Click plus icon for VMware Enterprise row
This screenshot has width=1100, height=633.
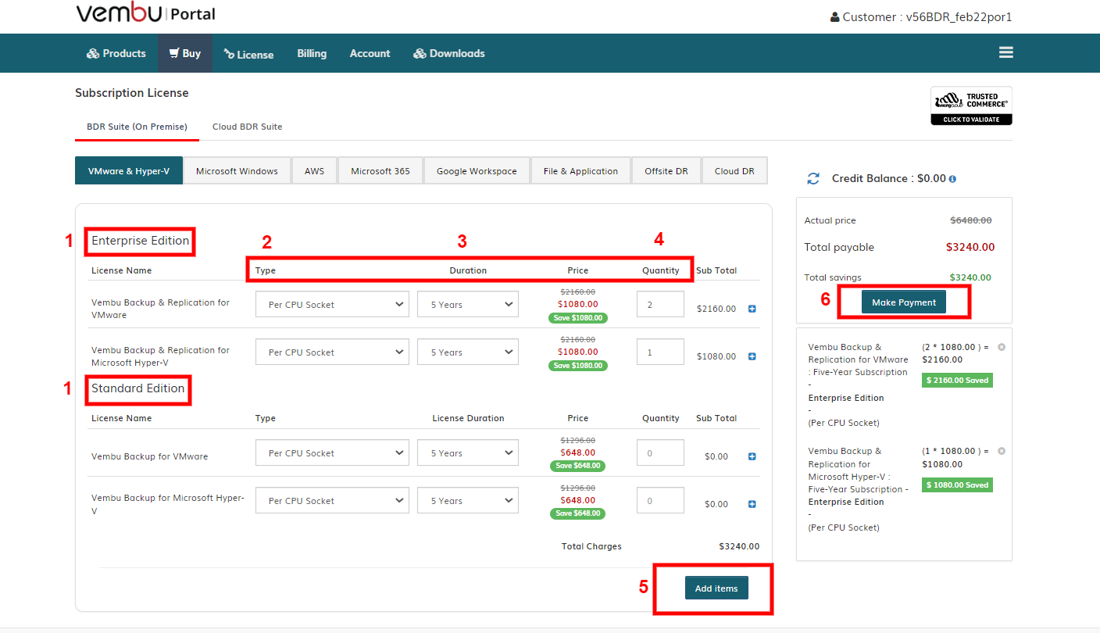point(752,309)
